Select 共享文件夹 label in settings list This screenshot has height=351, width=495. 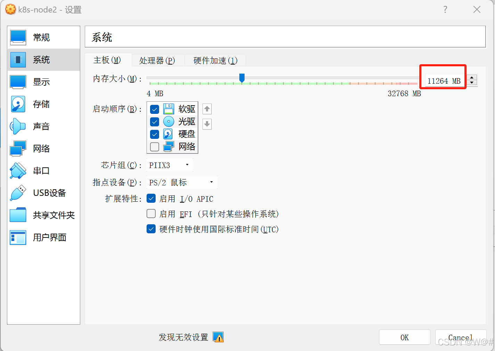click(x=54, y=215)
